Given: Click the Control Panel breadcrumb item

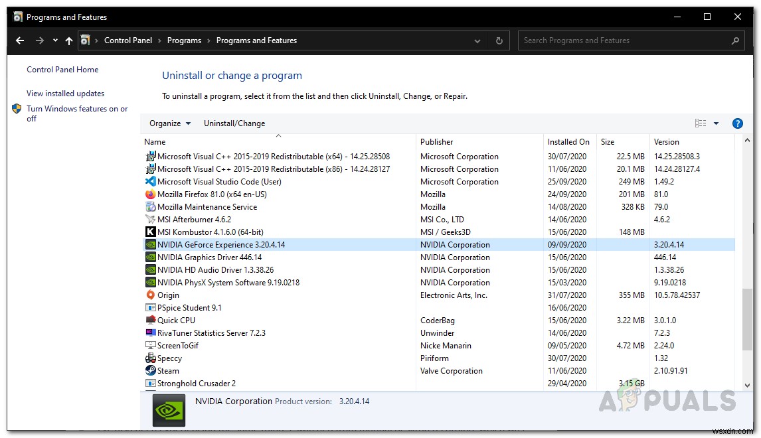Looking at the screenshot, I should coord(128,40).
